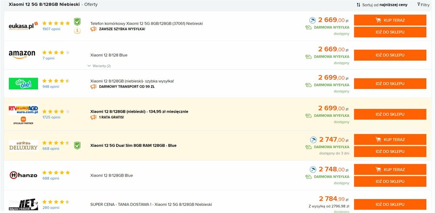This screenshot has width=435, height=213.
Task: Click KUP TERAZ for Hanzo offer
Action: click(390, 169)
